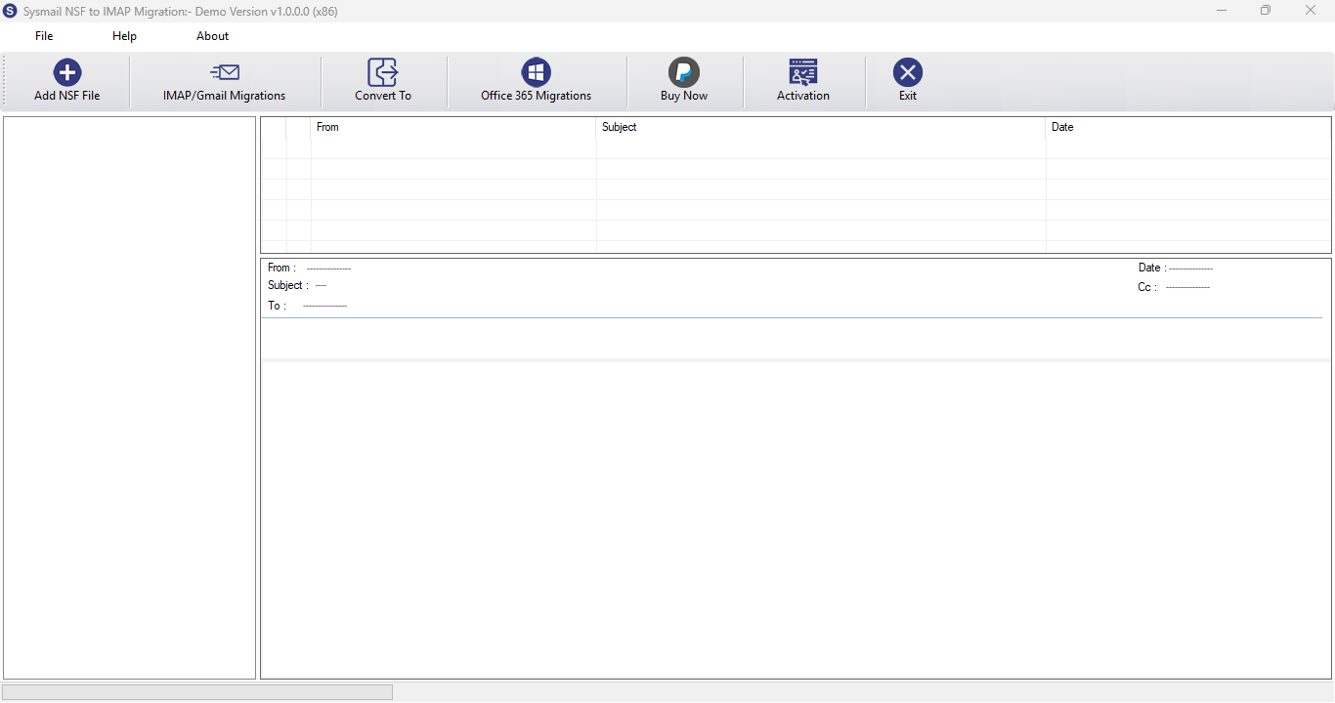
Task: Open the About menu
Action: tap(212, 36)
